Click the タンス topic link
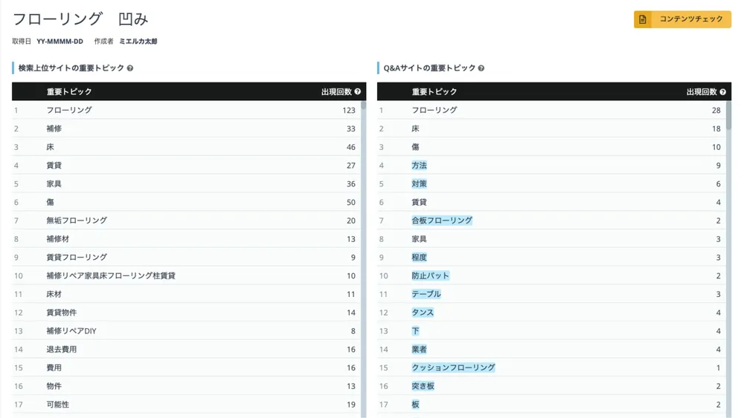This screenshot has height=418, width=744. click(x=423, y=313)
